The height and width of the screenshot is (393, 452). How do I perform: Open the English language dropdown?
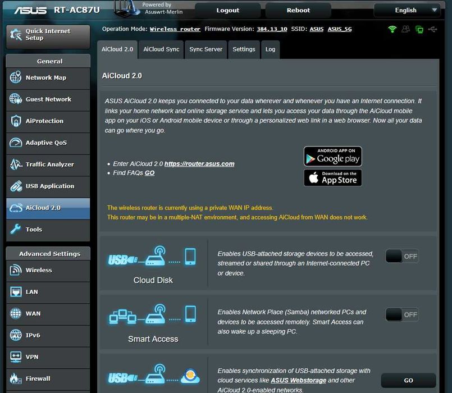click(407, 10)
